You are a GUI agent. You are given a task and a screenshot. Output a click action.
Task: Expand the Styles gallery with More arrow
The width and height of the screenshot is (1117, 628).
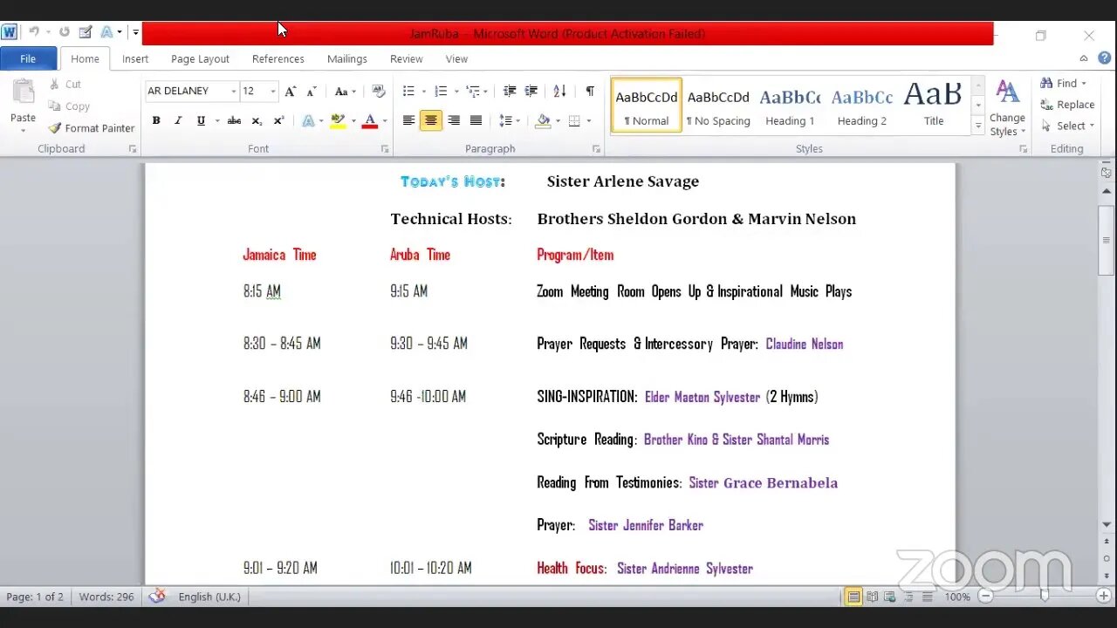tap(978, 128)
